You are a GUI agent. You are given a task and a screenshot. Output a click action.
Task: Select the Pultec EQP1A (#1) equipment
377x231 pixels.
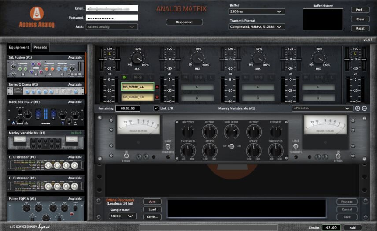pyautogui.click(x=46, y=209)
